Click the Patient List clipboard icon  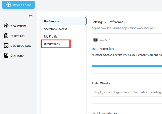pos(6,36)
